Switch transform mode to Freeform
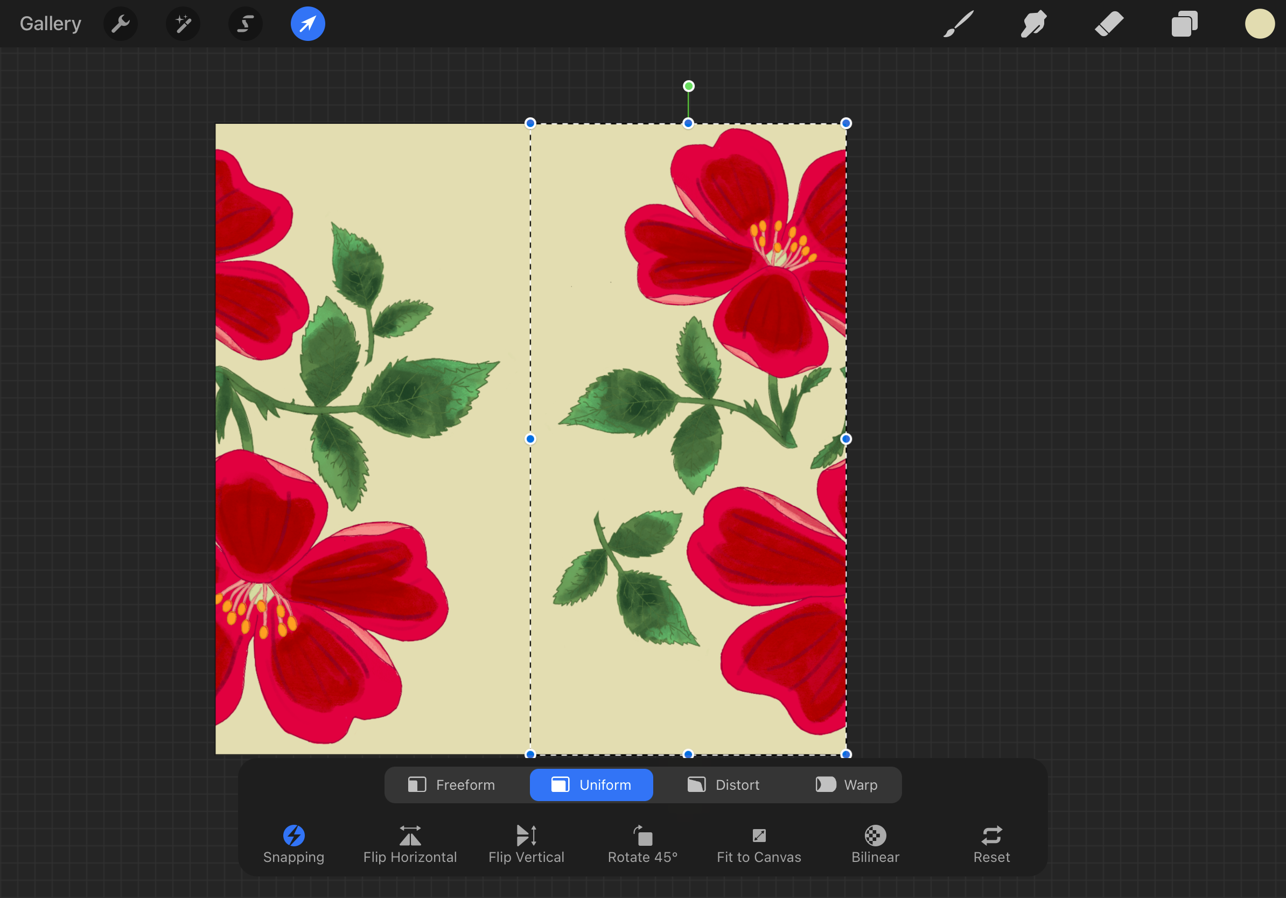This screenshot has width=1286, height=898. tap(451, 784)
